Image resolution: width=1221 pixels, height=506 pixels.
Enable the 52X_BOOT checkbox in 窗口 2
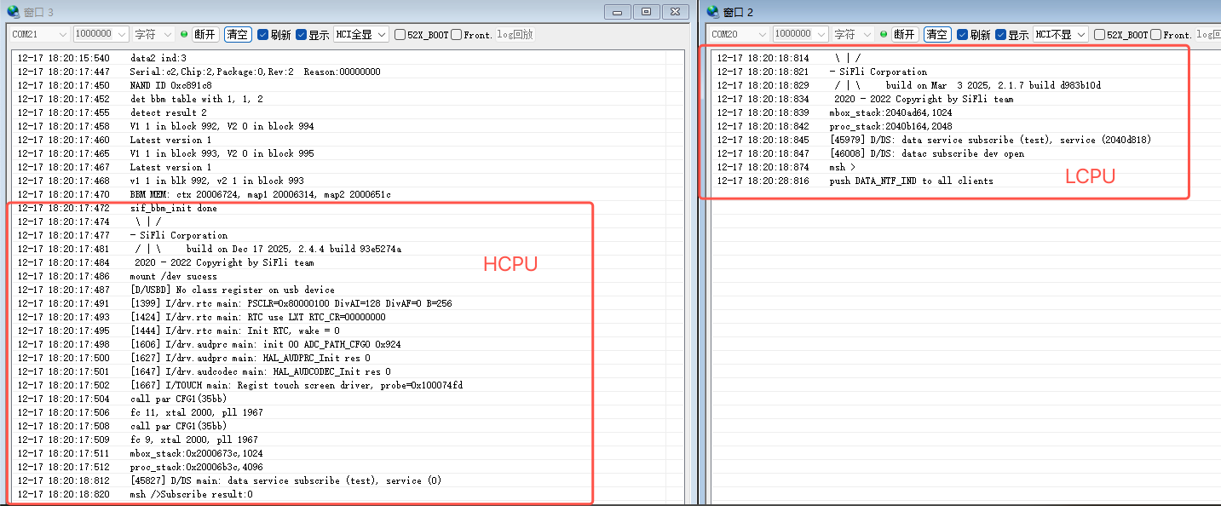pyautogui.click(x=1099, y=35)
